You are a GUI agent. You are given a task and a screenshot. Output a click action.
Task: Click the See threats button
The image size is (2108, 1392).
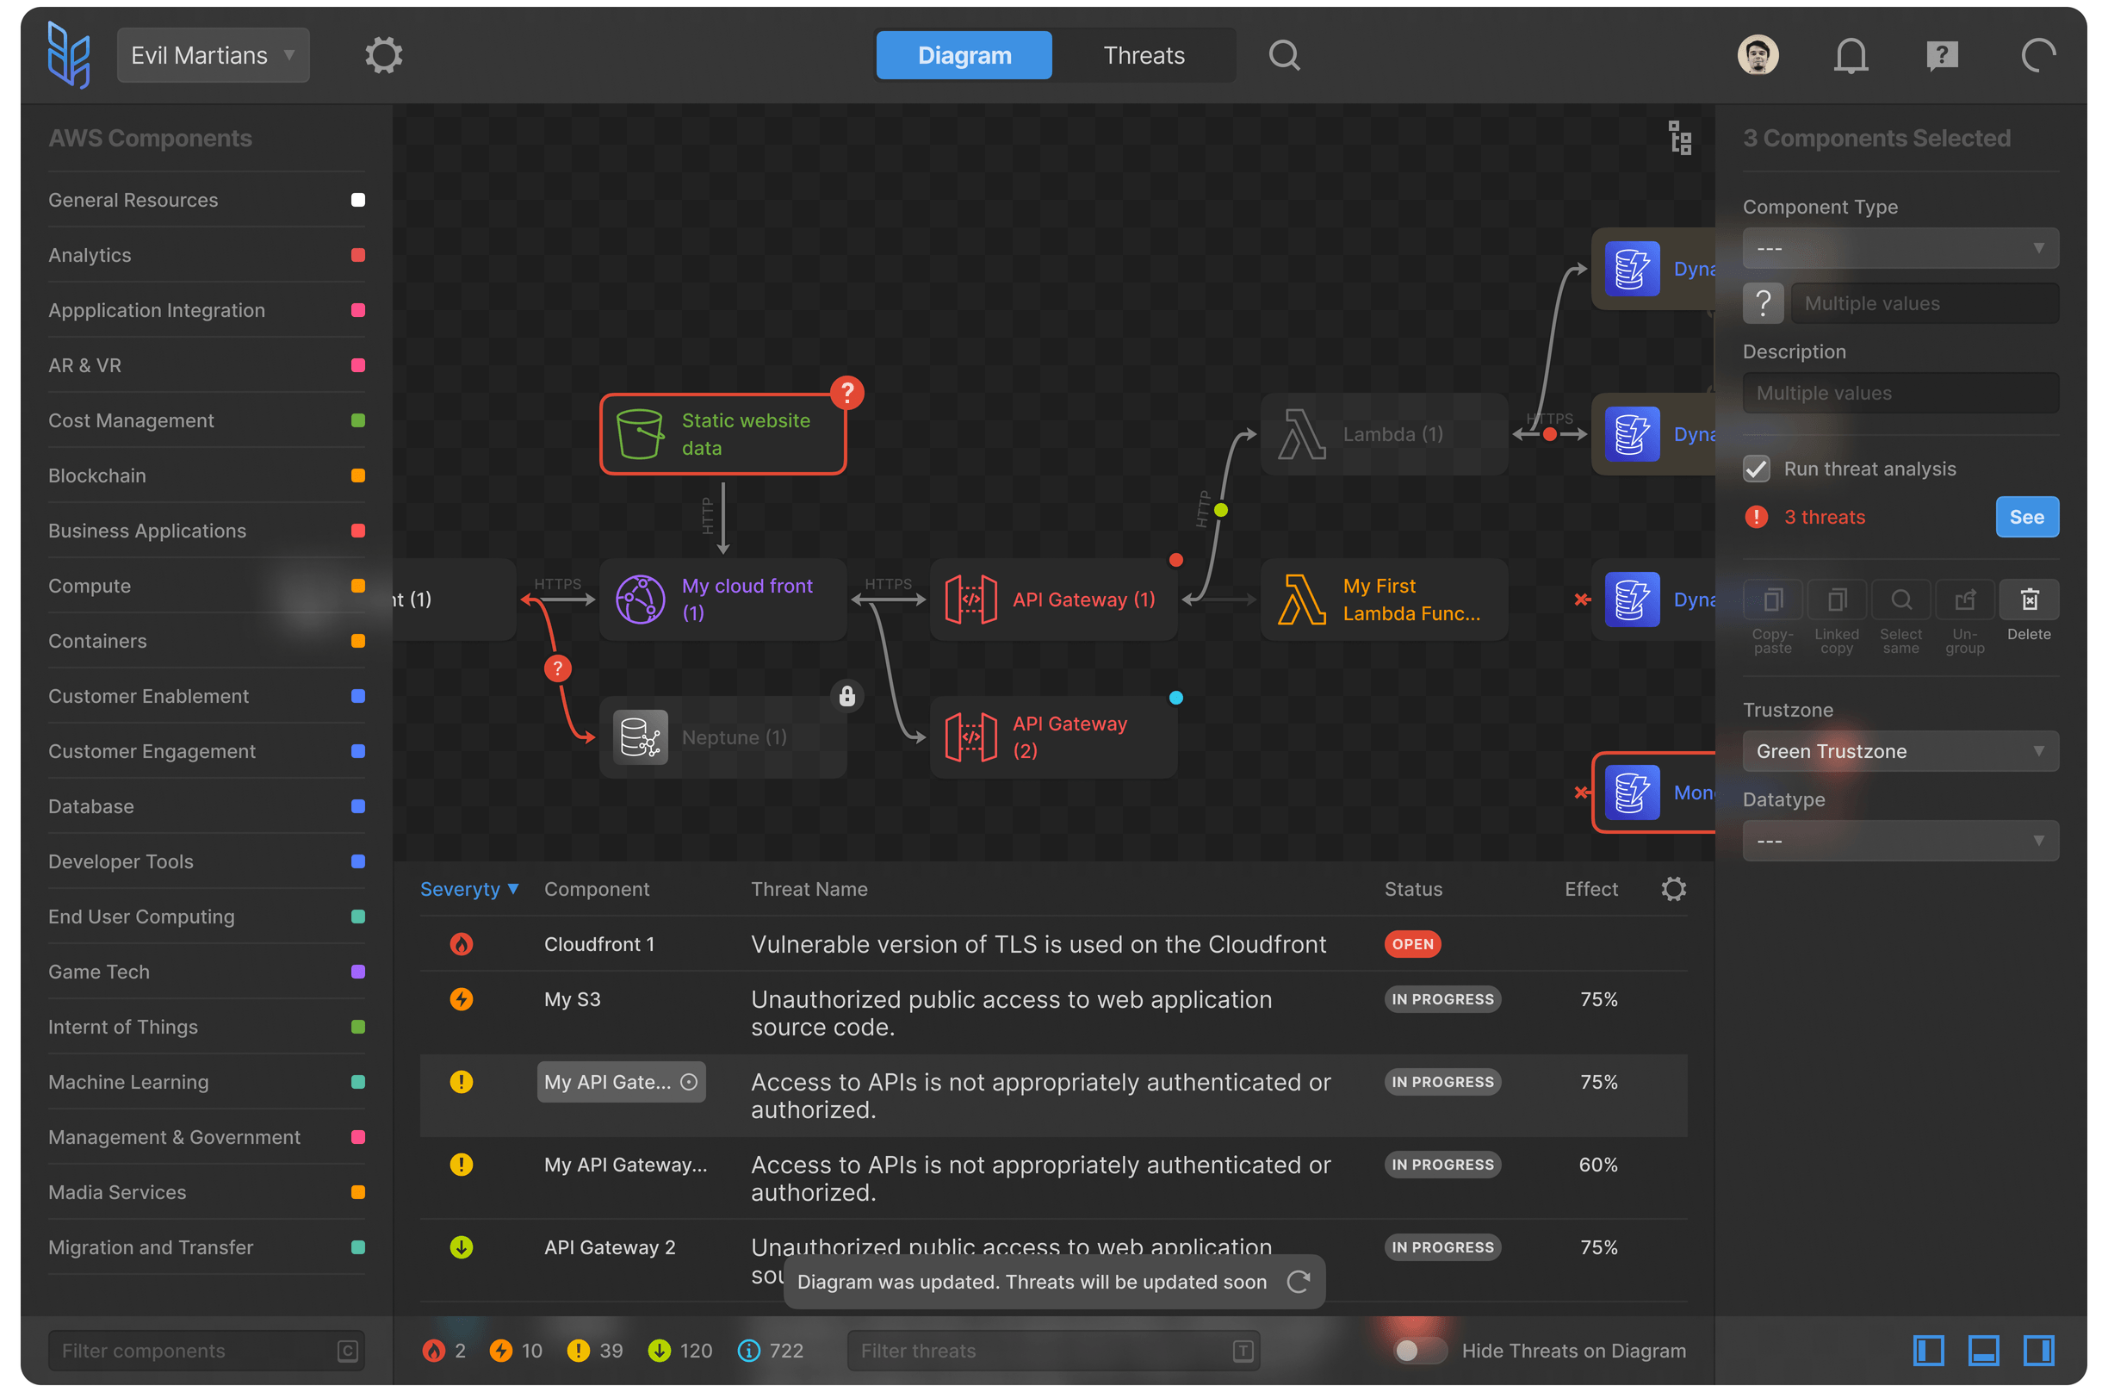coord(2026,517)
